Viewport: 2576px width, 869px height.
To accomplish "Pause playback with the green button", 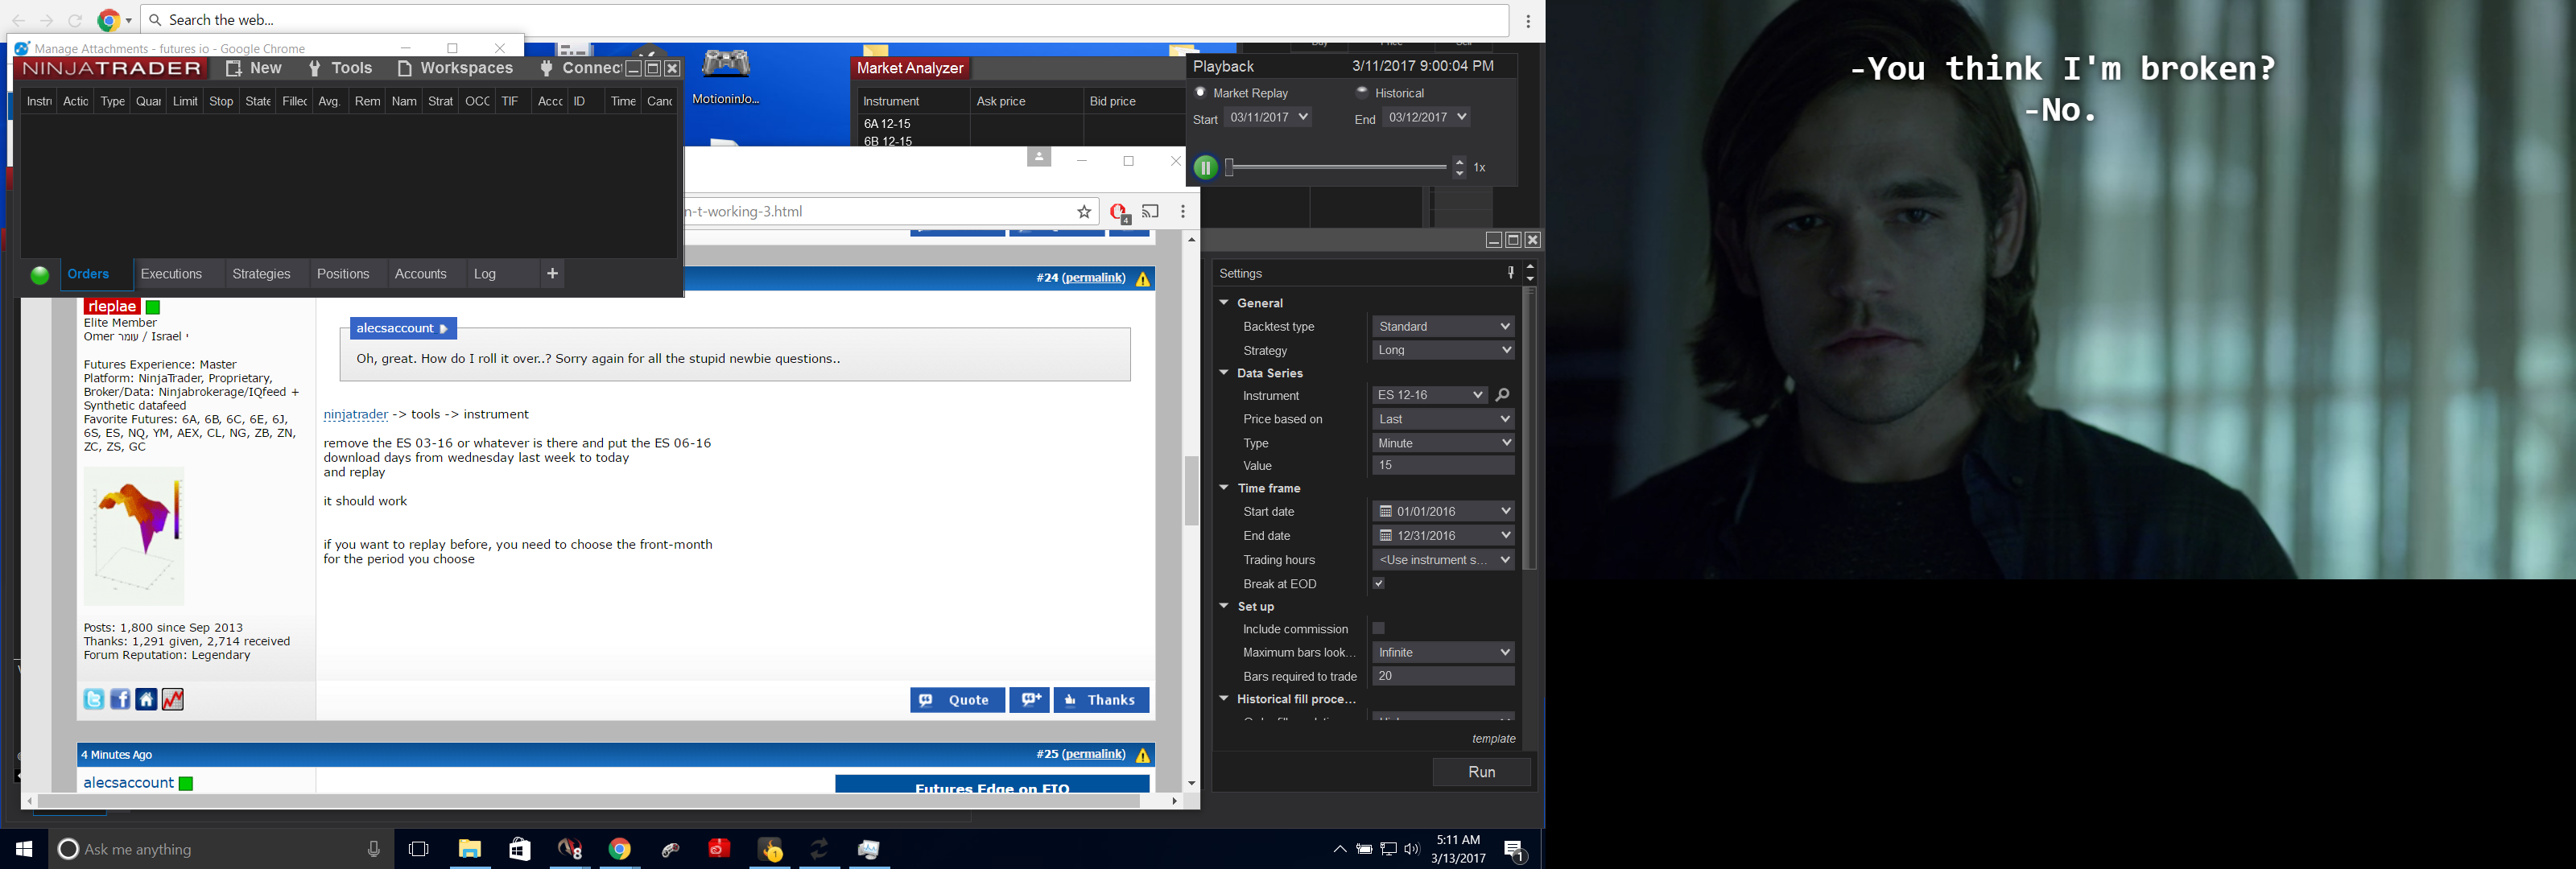I will 1205,168.
